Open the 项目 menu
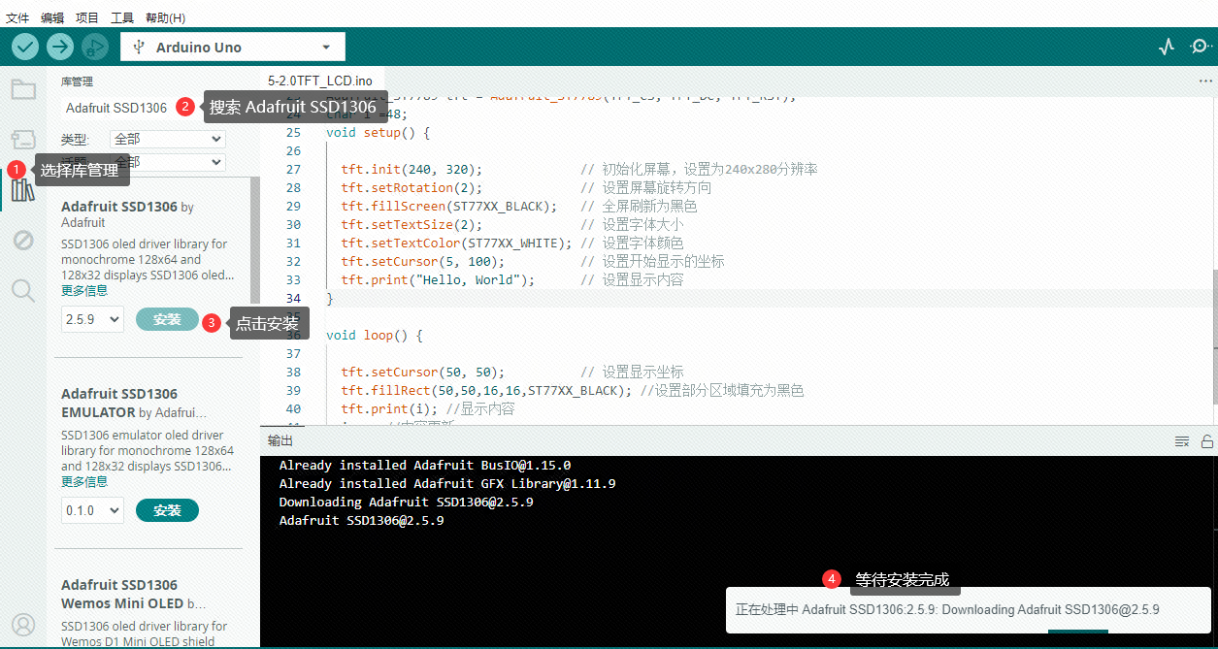 click(x=87, y=17)
